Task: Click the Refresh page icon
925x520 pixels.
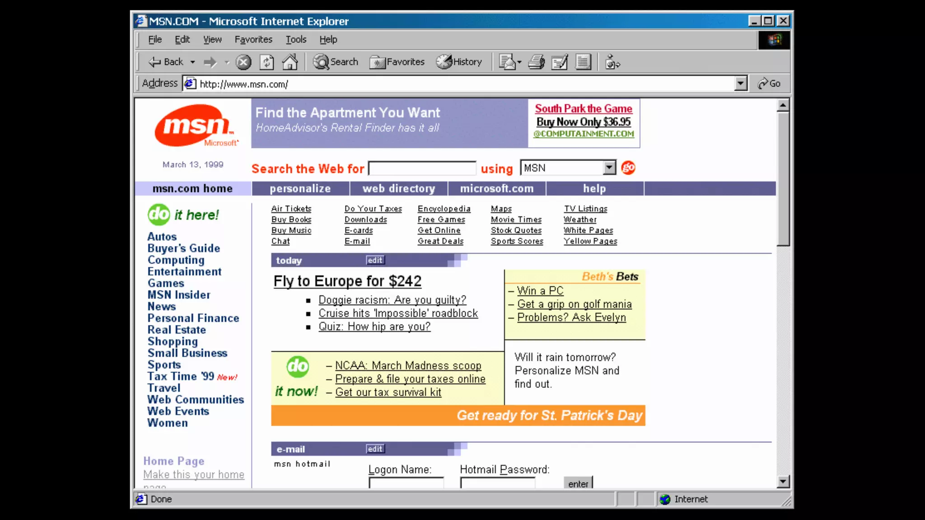Action: click(x=266, y=62)
